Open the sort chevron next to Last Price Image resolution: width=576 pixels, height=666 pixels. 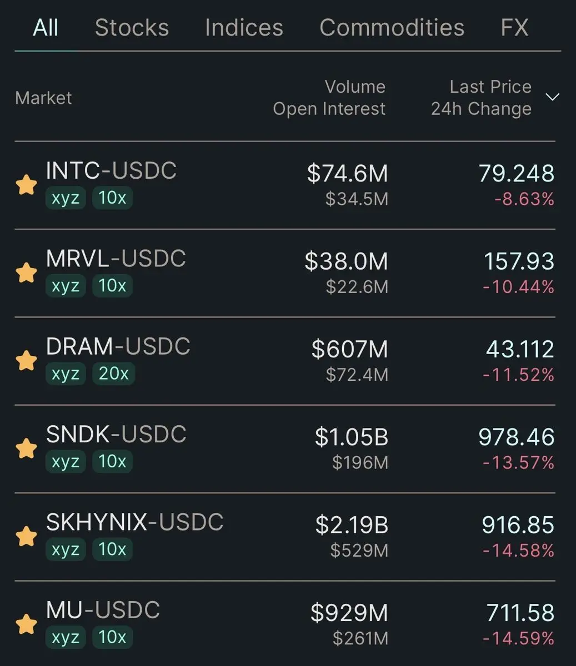pyautogui.click(x=552, y=98)
